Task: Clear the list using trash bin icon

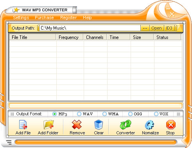Action: coord(99,125)
